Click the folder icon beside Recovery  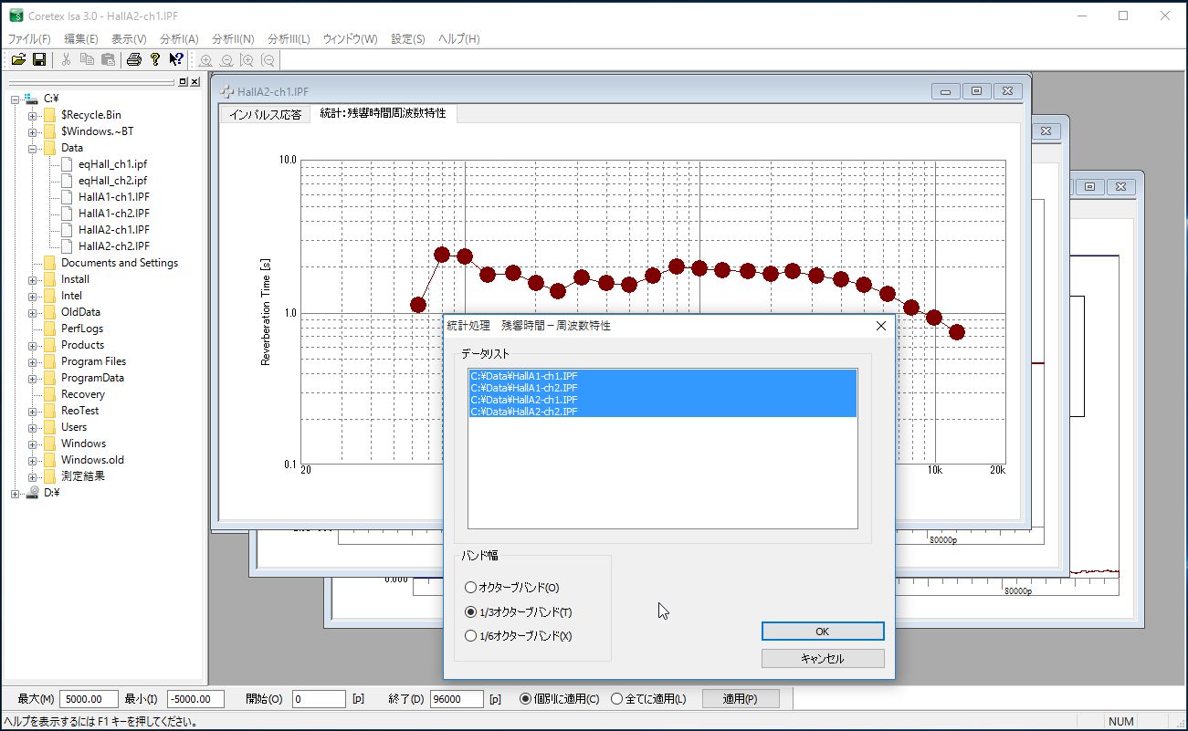pos(49,394)
